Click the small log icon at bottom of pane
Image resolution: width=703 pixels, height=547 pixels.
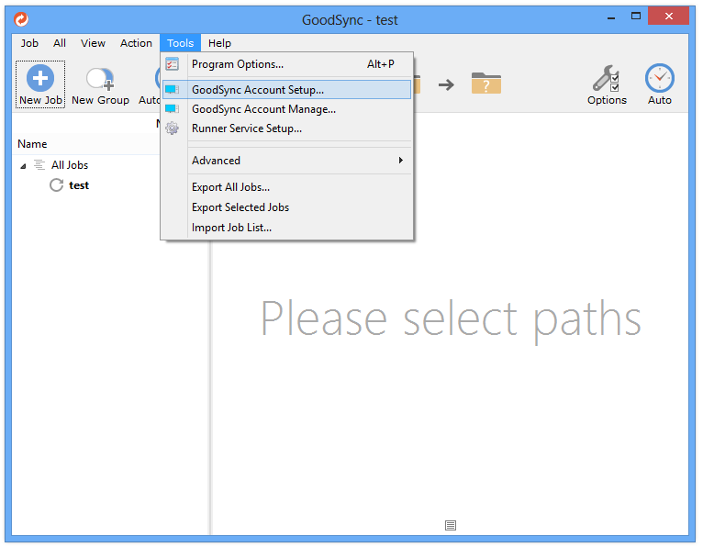[x=450, y=525]
